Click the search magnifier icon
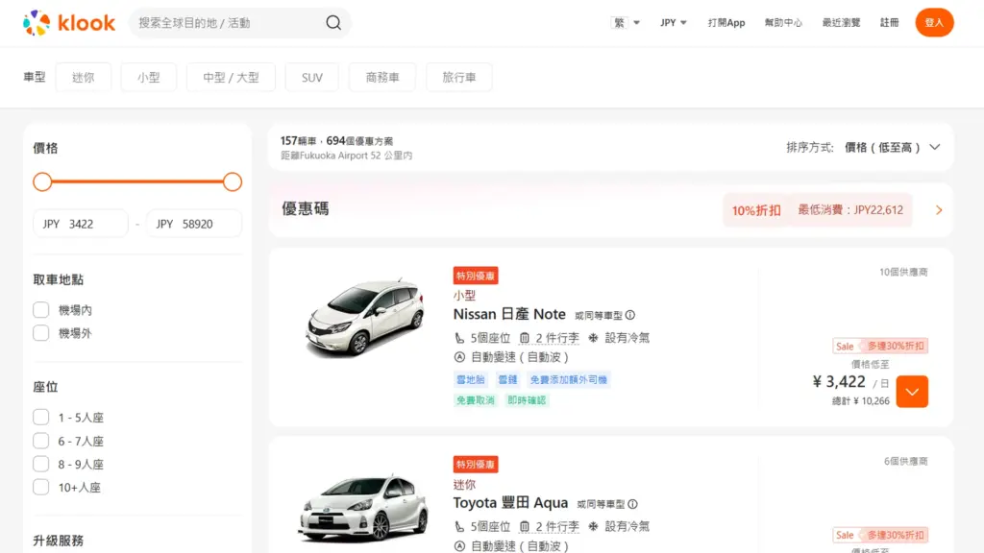 coord(333,23)
